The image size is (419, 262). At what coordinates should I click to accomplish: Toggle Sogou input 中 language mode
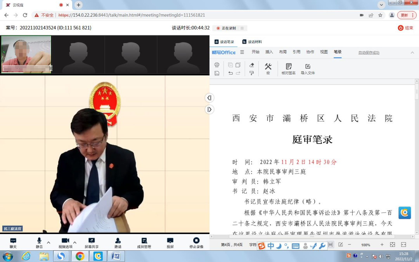click(x=270, y=246)
